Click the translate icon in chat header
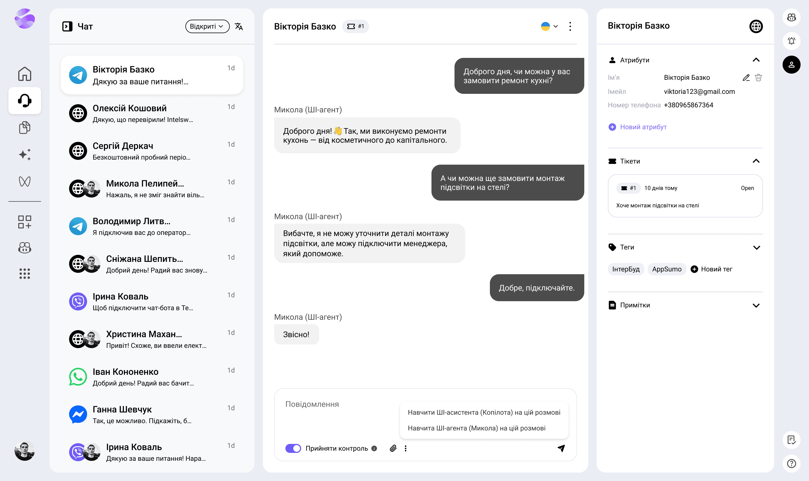Image resolution: width=809 pixels, height=481 pixels. [239, 27]
